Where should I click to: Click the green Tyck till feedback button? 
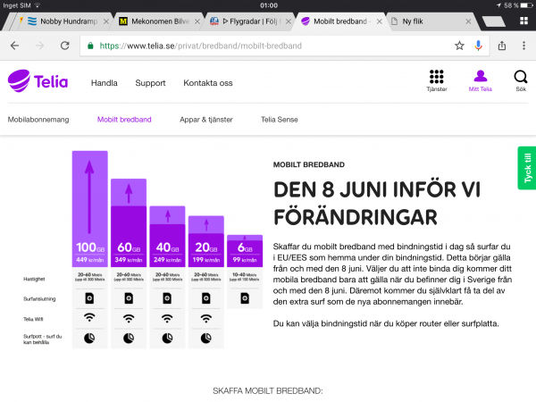525,168
